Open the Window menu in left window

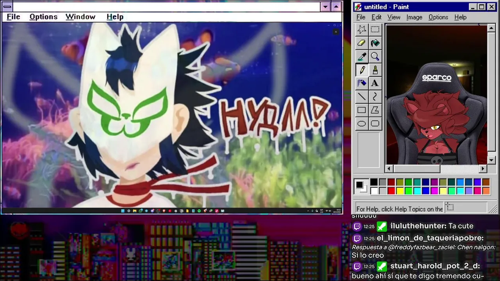pyautogui.click(x=80, y=17)
